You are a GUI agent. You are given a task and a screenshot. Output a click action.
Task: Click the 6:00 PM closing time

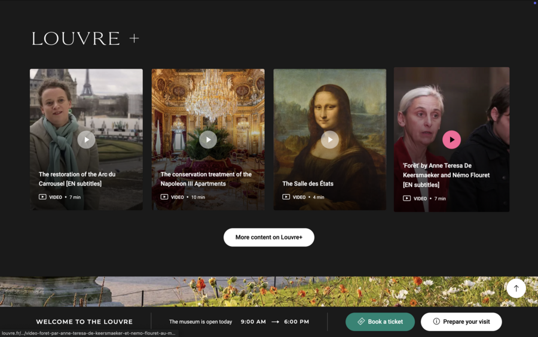[x=296, y=322]
